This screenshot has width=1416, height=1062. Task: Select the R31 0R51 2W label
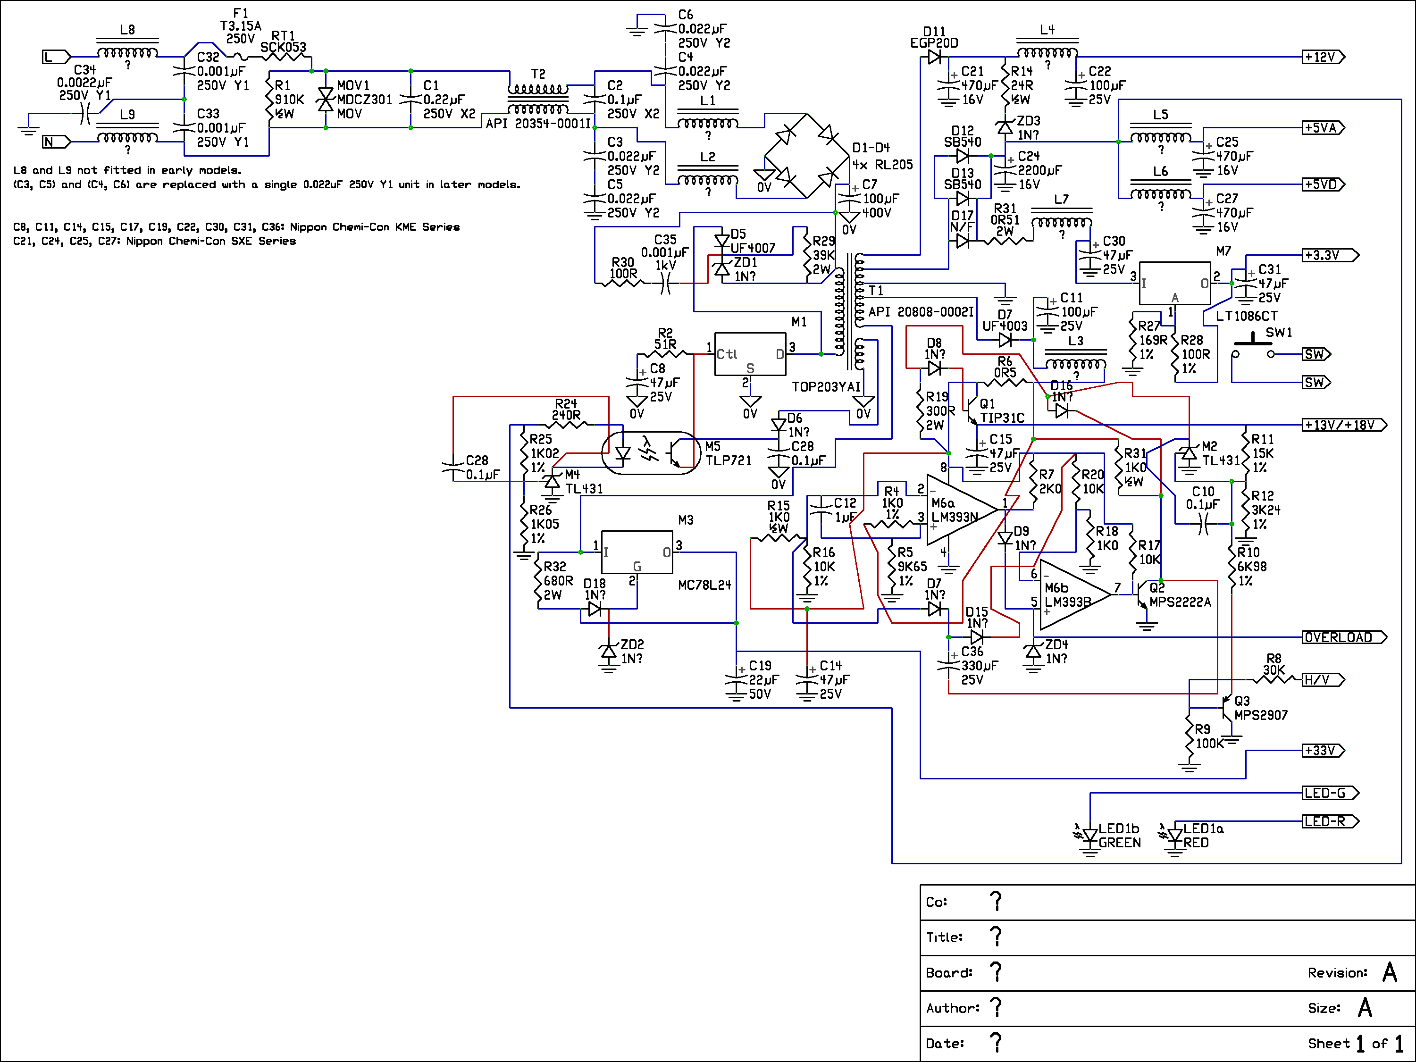click(x=1005, y=219)
